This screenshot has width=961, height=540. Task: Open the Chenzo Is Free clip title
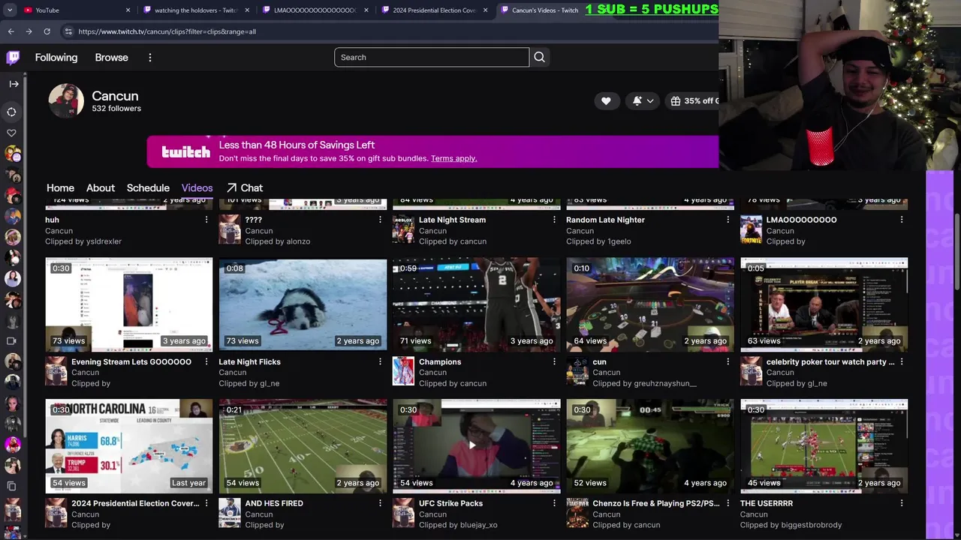[x=656, y=503]
